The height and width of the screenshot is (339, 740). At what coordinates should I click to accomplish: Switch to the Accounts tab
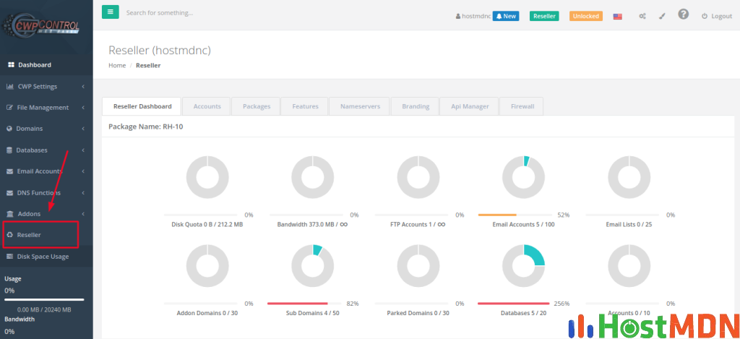tap(207, 106)
